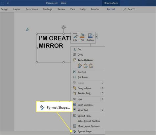Paste with Keep Text Only option
The width and height of the screenshot is (156, 135).
(x=91, y=66)
